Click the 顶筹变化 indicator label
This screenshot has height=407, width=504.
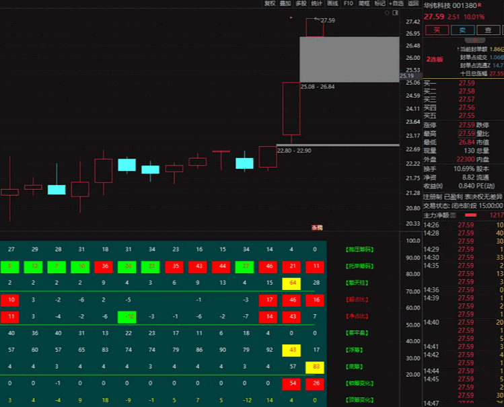pos(360,400)
